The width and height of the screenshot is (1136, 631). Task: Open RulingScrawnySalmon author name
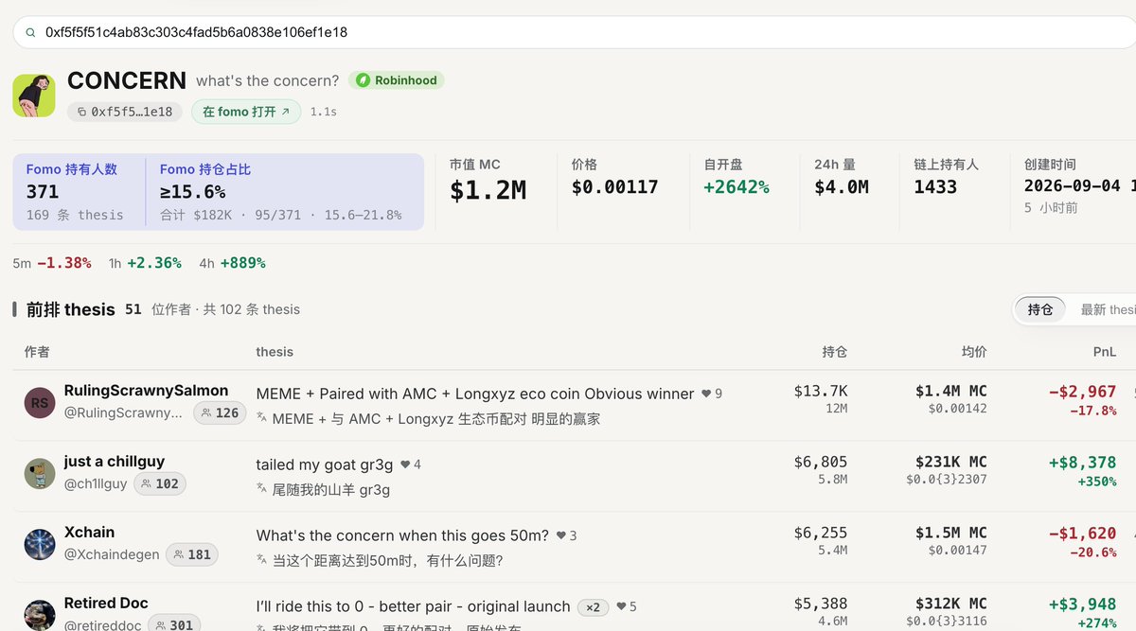coord(146,391)
